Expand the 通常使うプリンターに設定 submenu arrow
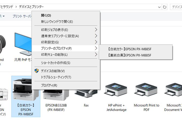 [96, 36]
